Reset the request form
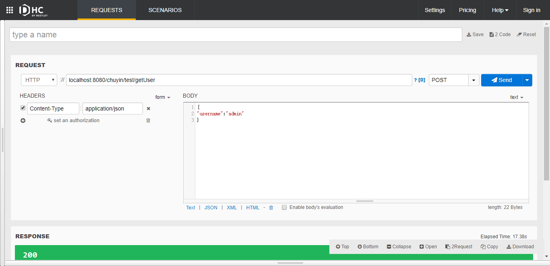 point(526,35)
